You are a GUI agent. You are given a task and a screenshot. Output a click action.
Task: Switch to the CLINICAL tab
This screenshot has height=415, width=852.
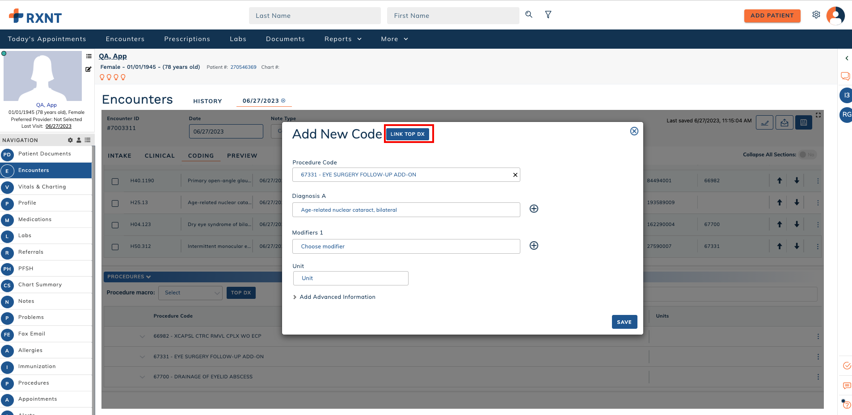tap(160, 156)
